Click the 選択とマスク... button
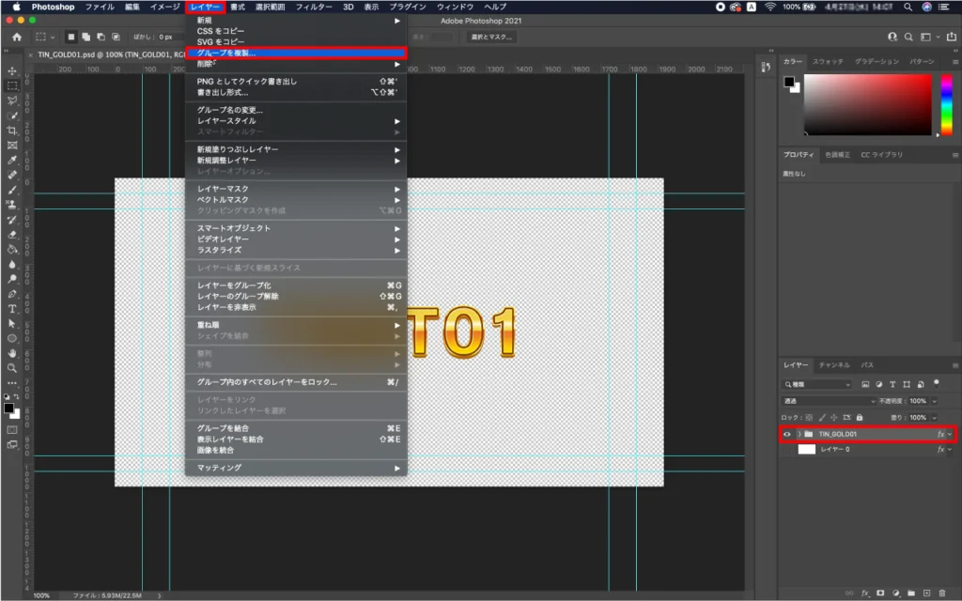 pos(491,37)
